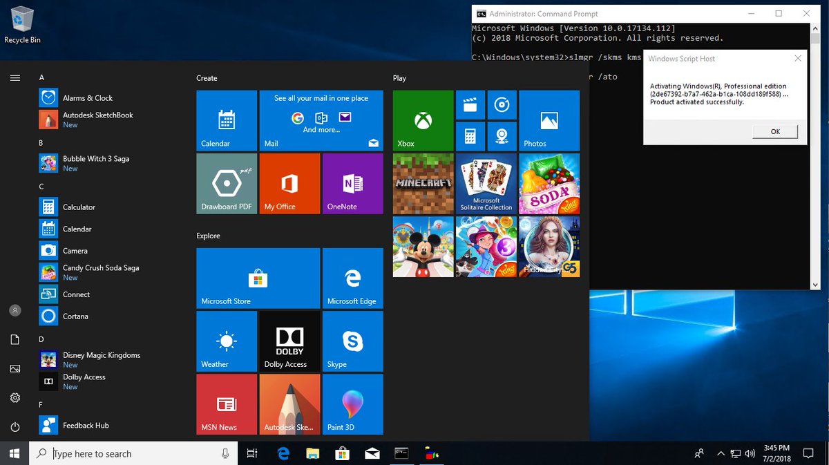Viewport: 829px width, 465px height.
Task: Launch the Microsoft Edge tile
Action: click(352, 278)
